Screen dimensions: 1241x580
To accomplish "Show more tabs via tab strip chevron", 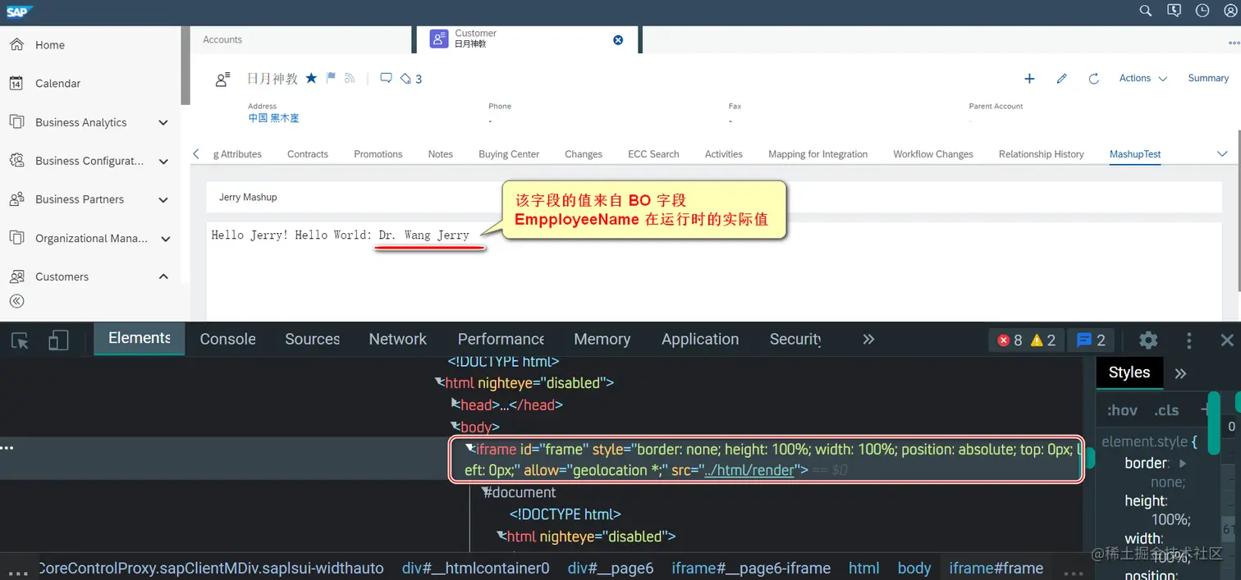I will (x=1222, y=153).
